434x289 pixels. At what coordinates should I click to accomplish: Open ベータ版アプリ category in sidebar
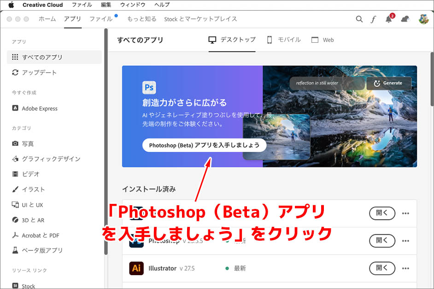(42, 250)
